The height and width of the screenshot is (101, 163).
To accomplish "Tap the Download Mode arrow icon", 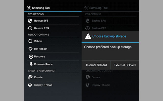I will pyautogui.click(x=31, y=64).
